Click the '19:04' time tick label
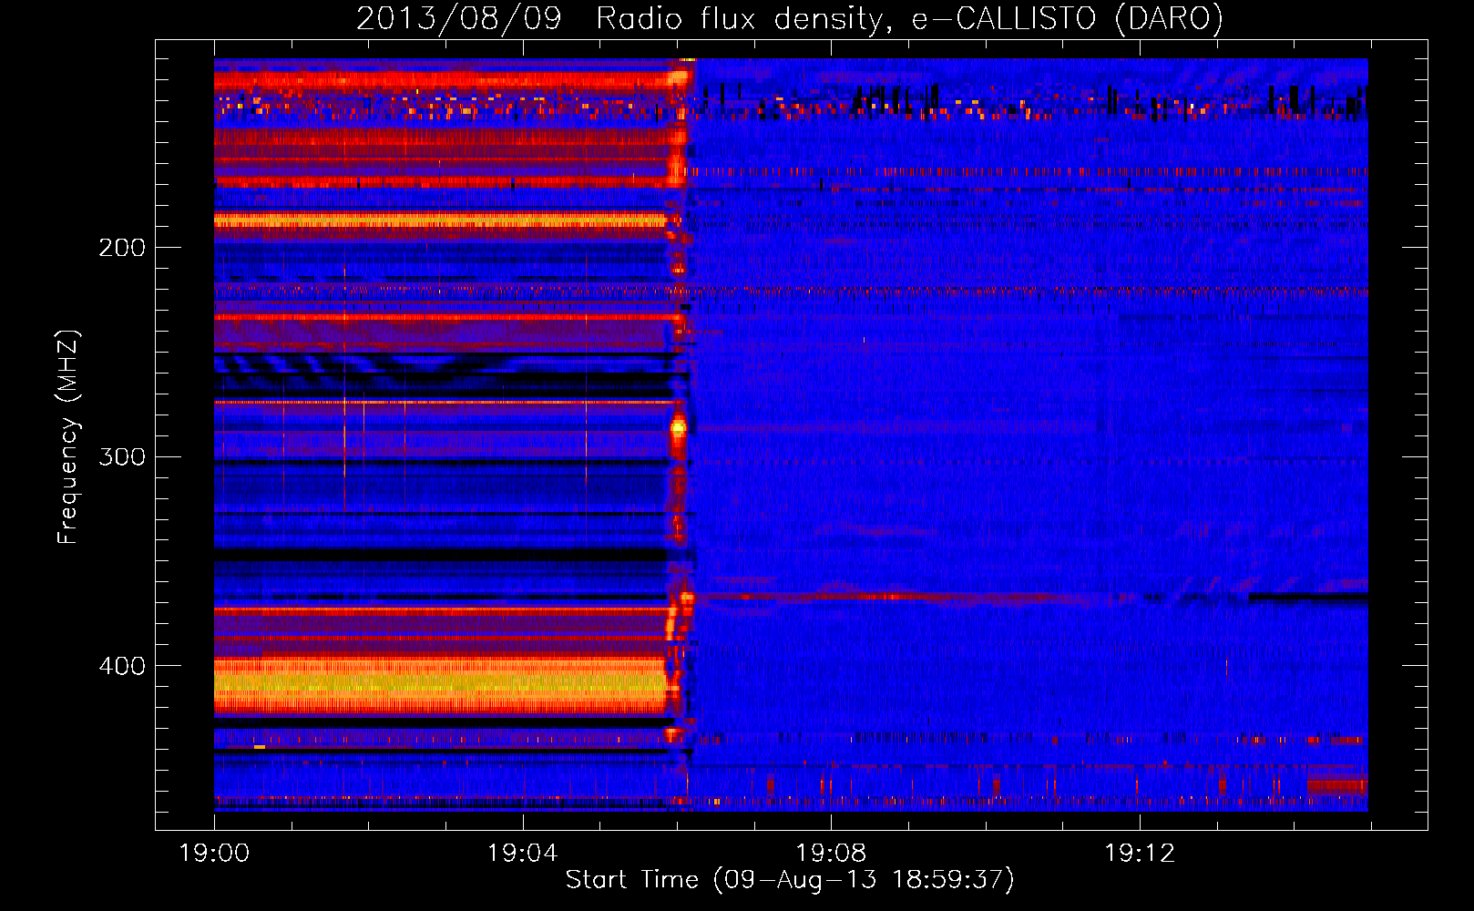The image size is (1474, 911). 523,854
